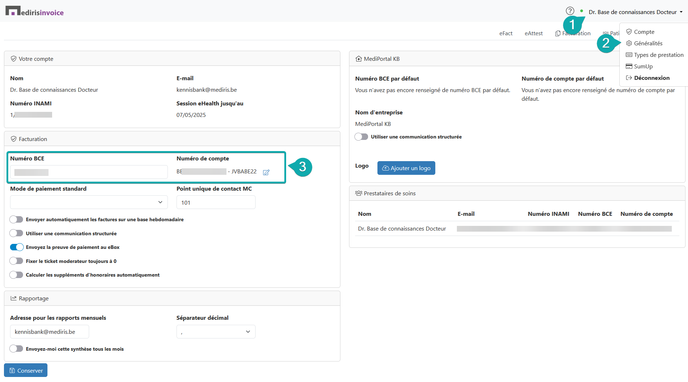Viewport: 688px width, 382px height.
Task: Choose Déconnexion to log out
Action: tap(648, 78)
